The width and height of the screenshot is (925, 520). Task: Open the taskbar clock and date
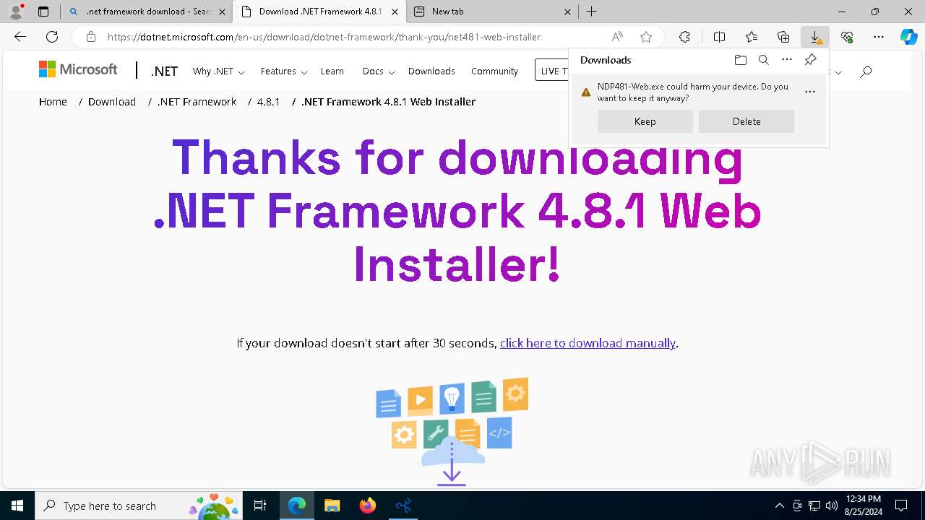(x=863, y=506)
